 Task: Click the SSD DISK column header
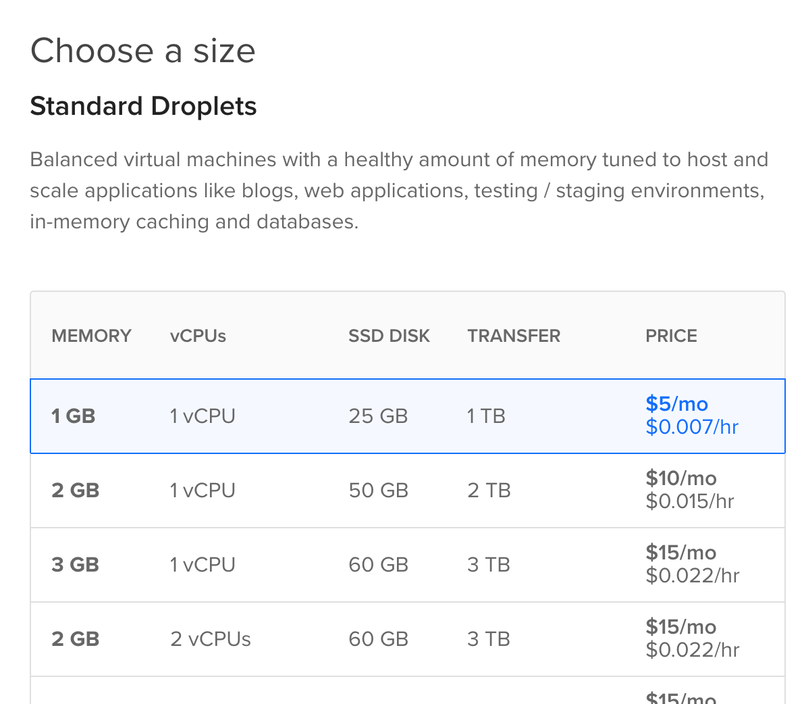[389, 336]
